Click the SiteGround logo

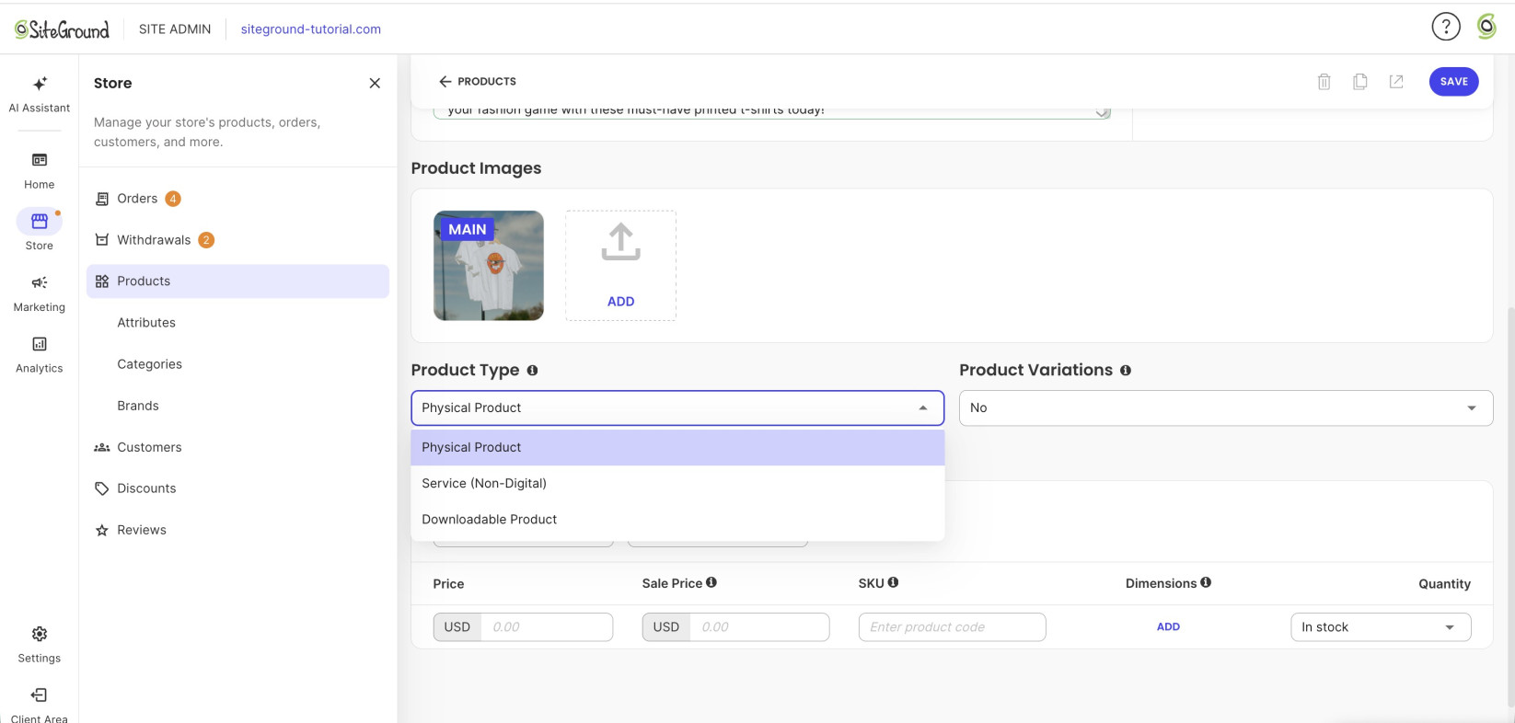tap(62, 29)
